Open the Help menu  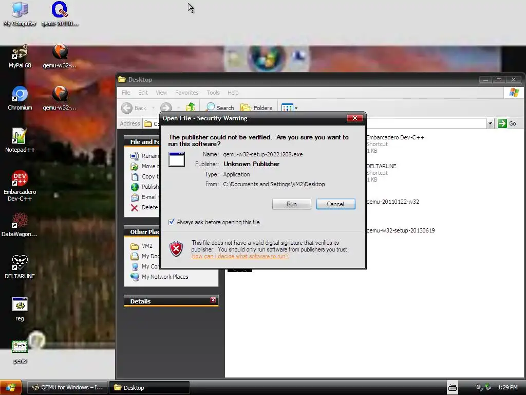[x=233, y=93]
